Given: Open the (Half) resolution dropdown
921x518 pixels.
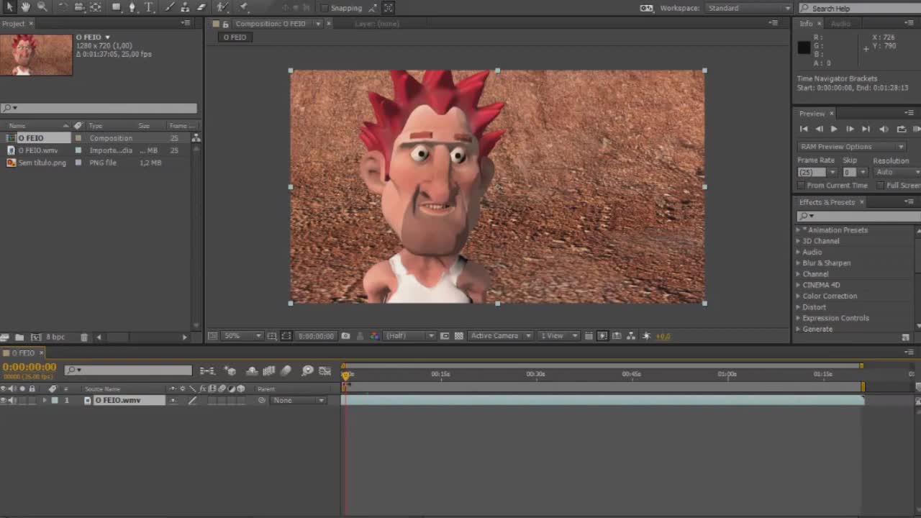Looking at the screenshot, I should [410, 336].
